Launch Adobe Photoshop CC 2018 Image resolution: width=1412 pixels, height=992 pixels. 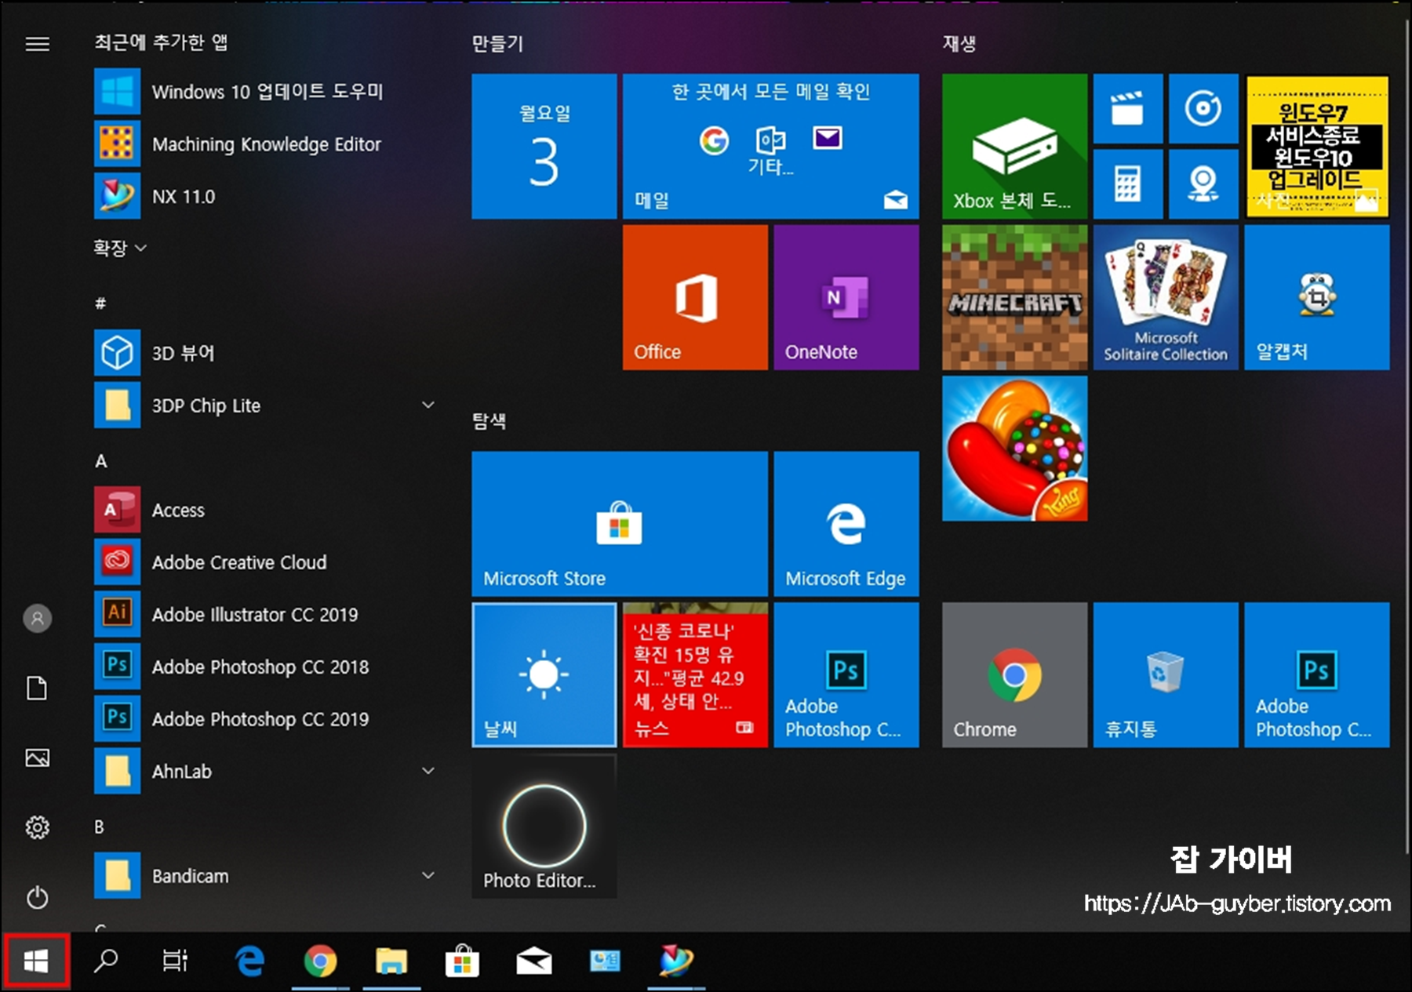point(267,667)
